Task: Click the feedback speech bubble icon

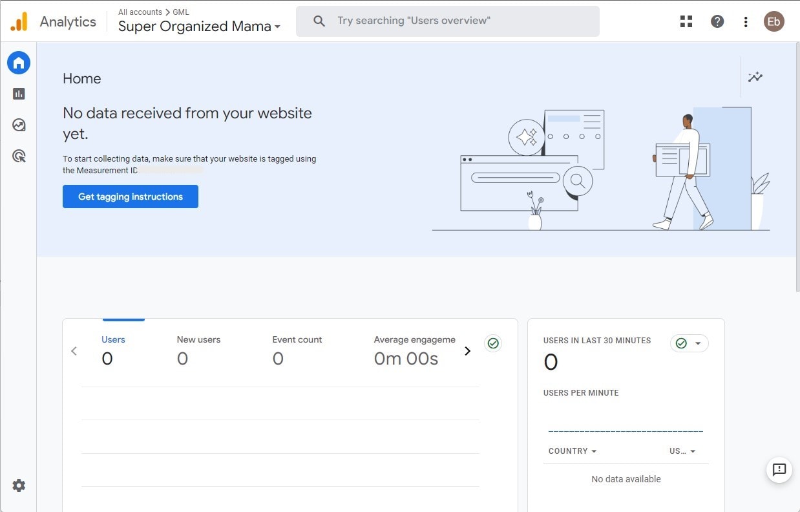Action: pos(779,469)
